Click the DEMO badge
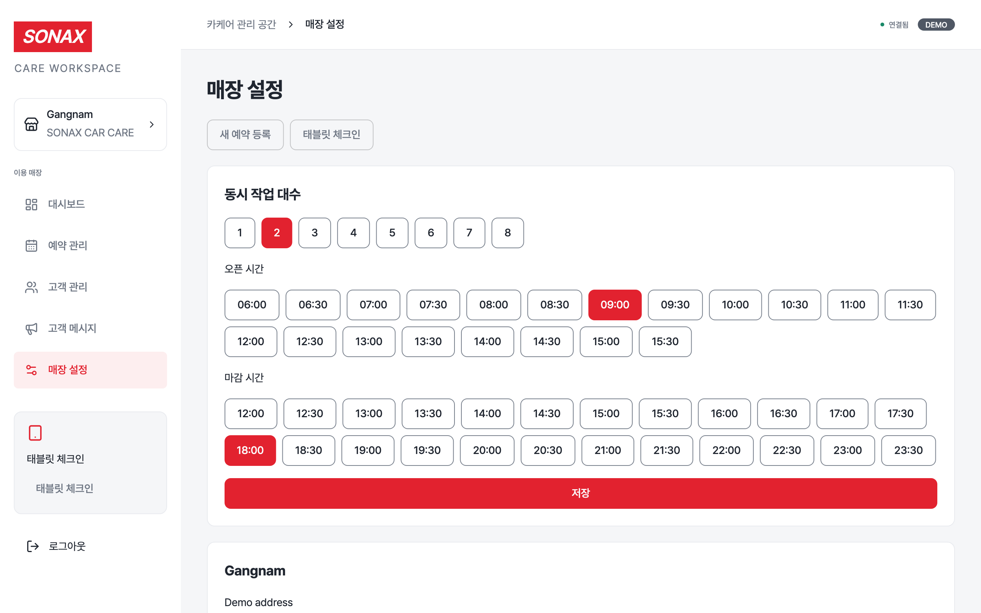 point(936,25)
